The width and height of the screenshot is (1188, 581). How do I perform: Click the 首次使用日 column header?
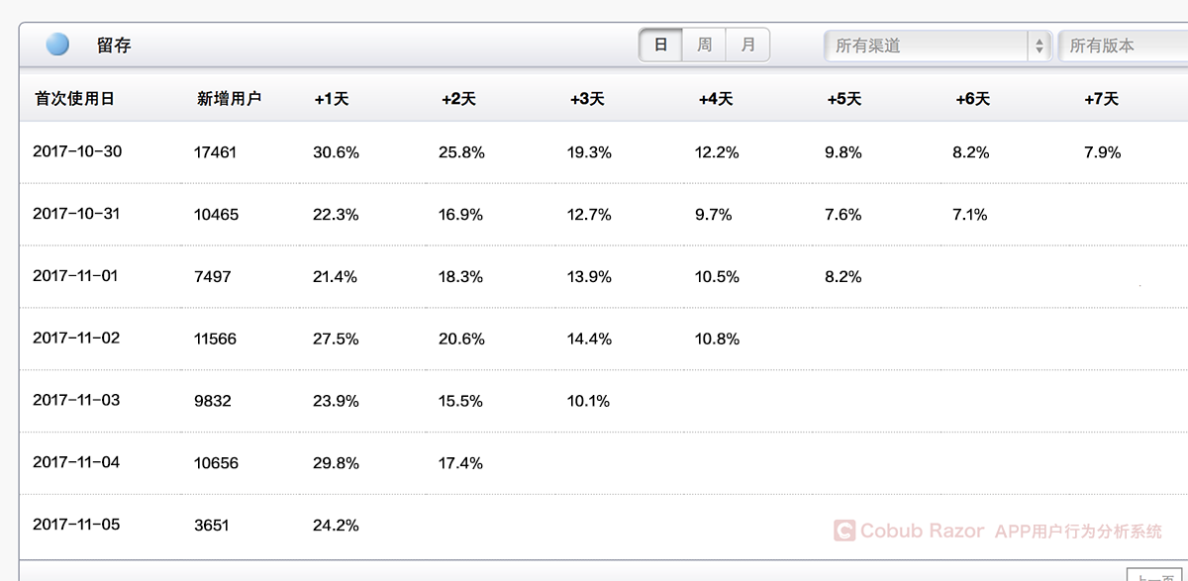click(74, 99)
